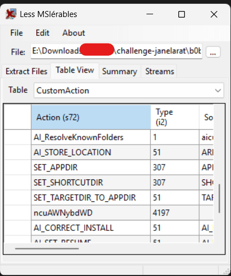Click the Table combo box chevron arrow
Screen dimensions: 231x276
pyautogui.click(x=218, y=91)
